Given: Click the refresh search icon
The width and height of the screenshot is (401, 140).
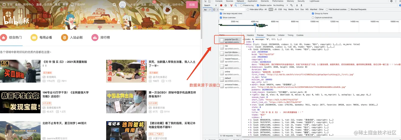Looking at the screenshot, I should click(214, 10).
